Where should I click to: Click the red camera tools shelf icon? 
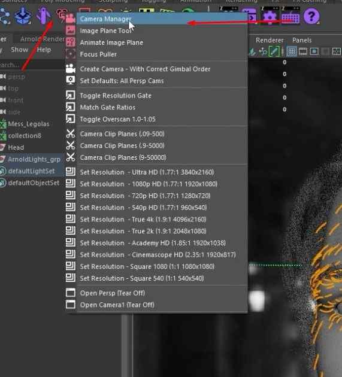(62, 16)
